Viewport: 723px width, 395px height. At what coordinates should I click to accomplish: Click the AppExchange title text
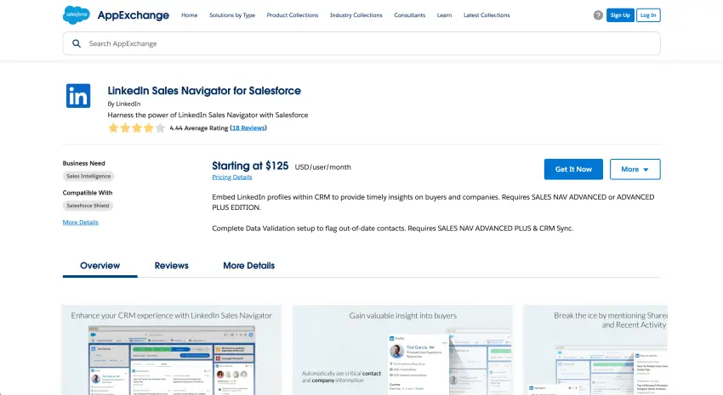coord(134,15)
